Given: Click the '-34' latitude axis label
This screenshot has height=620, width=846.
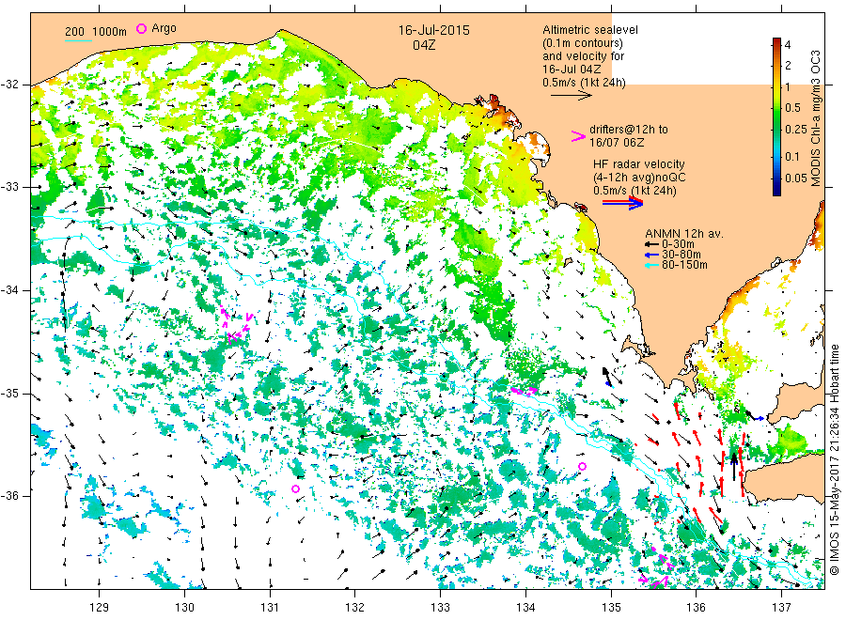Looking at the screenshot, I should tap(9, 290).
